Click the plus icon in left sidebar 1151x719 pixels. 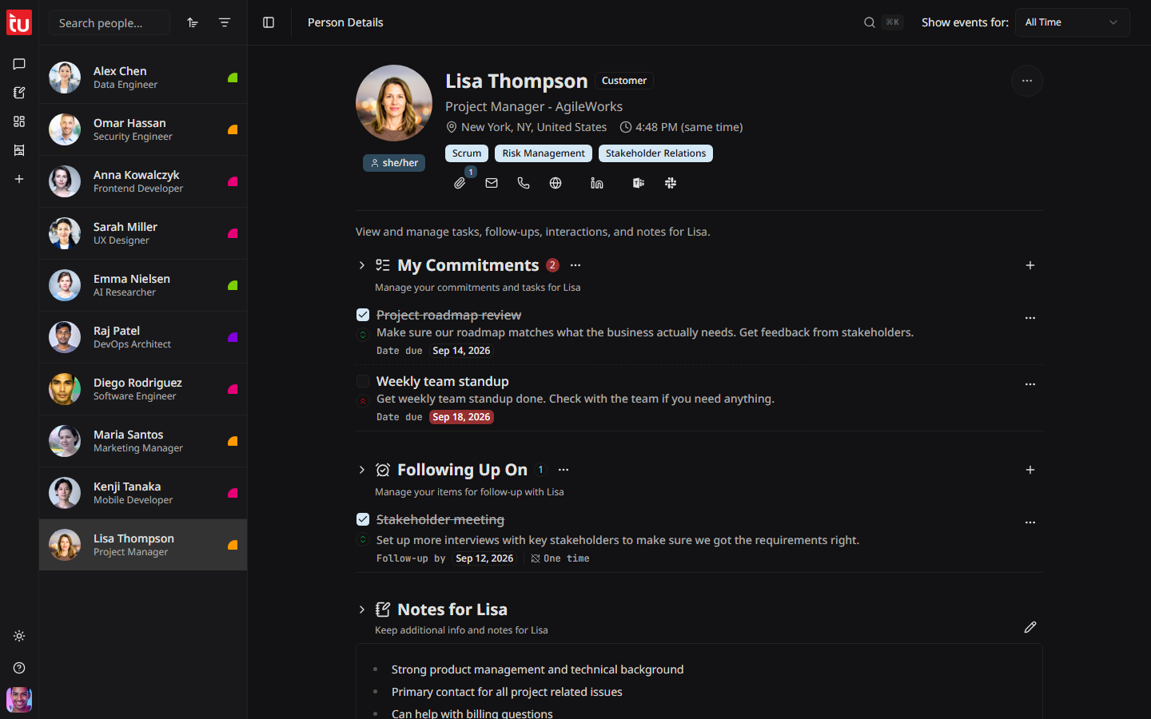(19, 179)
